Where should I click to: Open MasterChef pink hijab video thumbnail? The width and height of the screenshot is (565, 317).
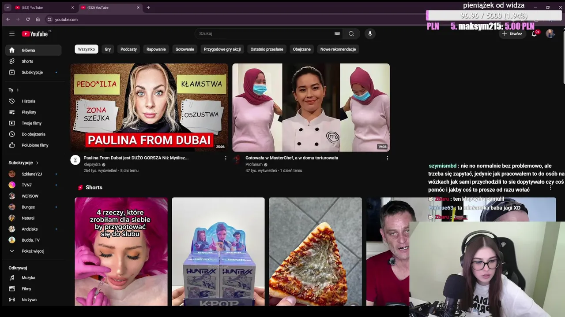(311, 107)
